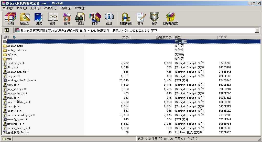Screen dimensions: 262x142
Task: Click CRC32 value 8F53DA23
Action: coord(225,132)
